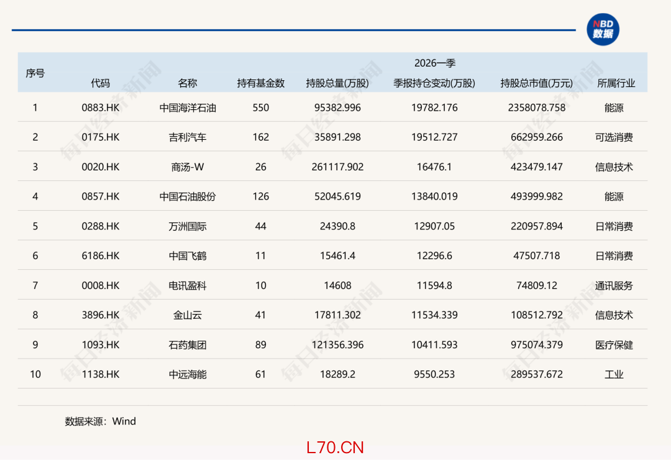Click the NBD 数据 logo icon
The image size is (671, 460).
pyautogui.click(x=603, y=29)
